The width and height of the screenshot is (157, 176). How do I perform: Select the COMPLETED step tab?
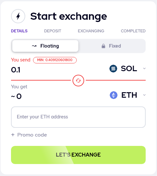(x=133, y=31)
